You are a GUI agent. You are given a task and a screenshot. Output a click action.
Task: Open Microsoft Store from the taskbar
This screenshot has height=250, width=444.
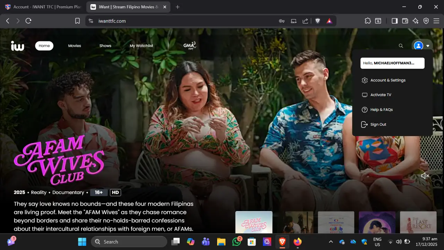252,242
